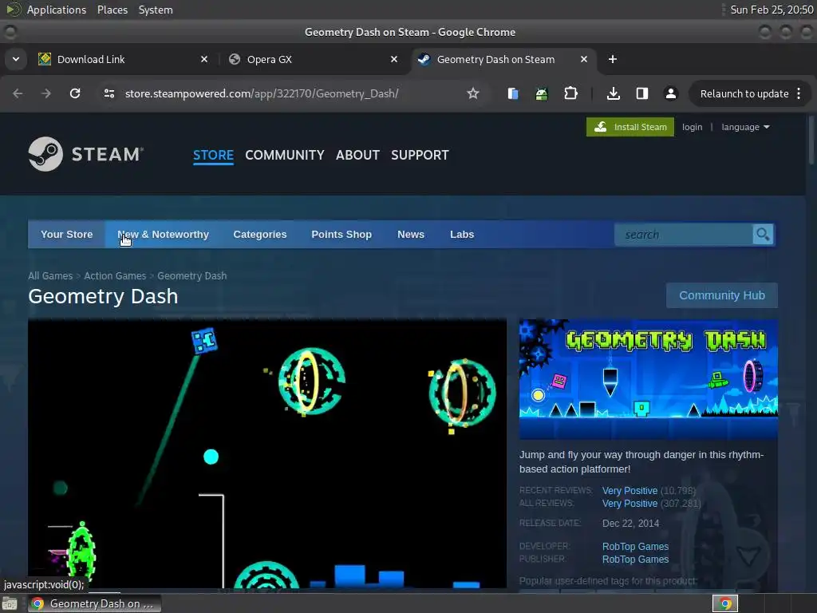Image resolution: width=817 pixels, height=613 pixels.
Task: Open a new tab with plus button
Action: [x=613, y=59]
